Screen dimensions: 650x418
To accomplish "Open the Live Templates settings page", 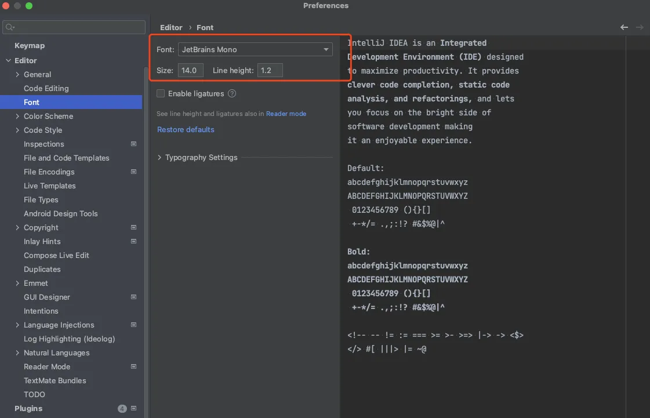I will 49,186.
